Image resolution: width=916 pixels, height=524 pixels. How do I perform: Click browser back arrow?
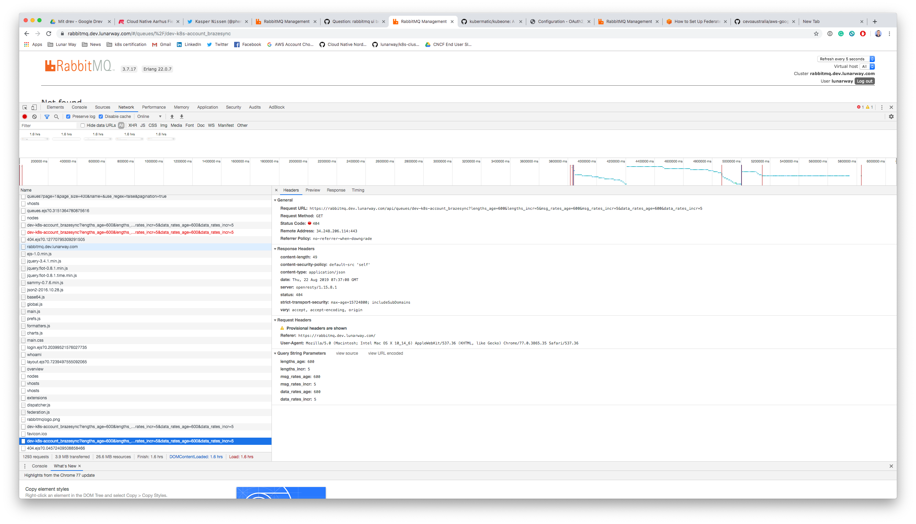pos(27,34)
